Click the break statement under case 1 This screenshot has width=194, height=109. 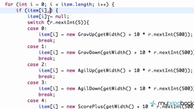point(47,58)
